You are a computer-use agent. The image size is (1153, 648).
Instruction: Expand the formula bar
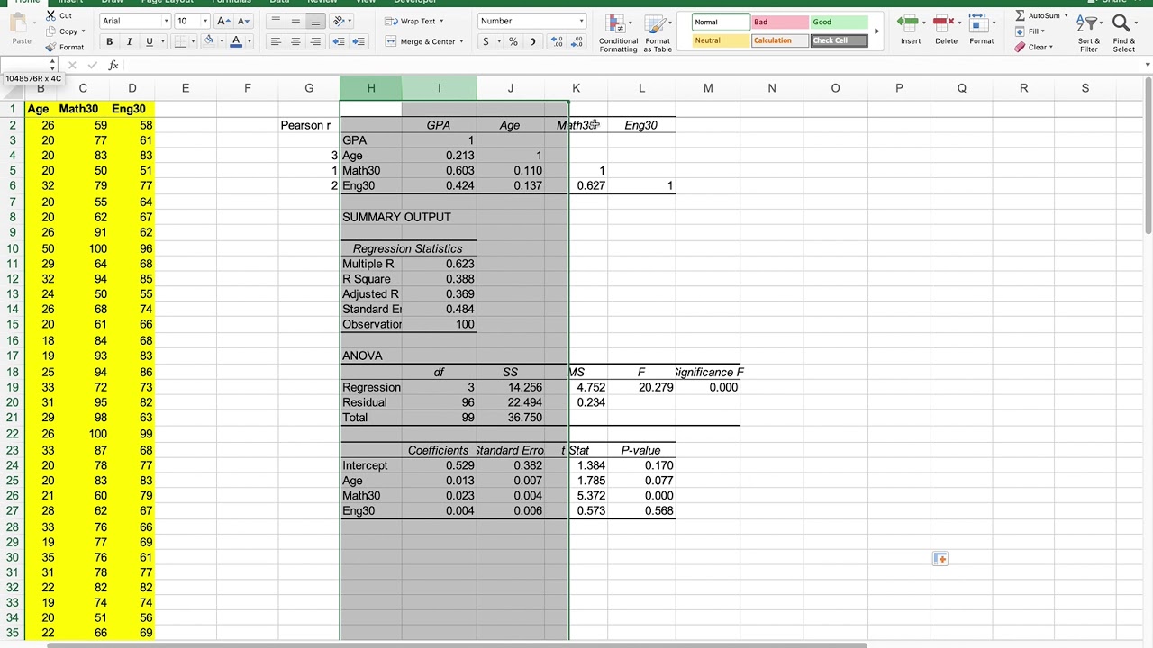[1147, 65]
